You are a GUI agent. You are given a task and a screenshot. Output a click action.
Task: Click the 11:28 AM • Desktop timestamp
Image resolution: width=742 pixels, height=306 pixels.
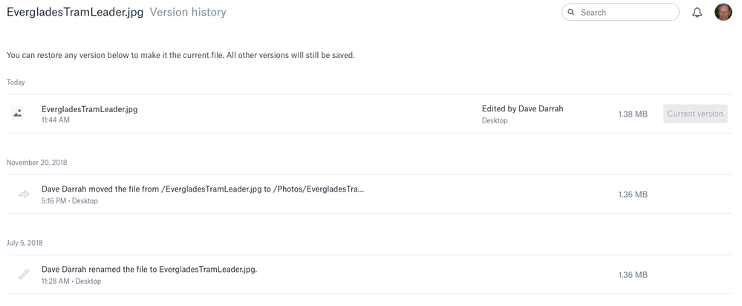[71, 281]
